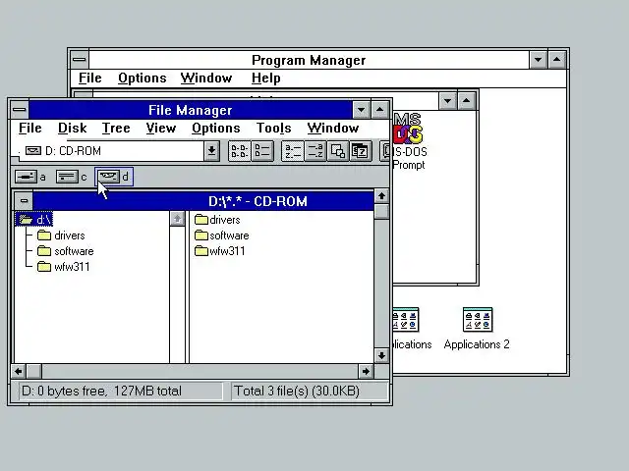The image size is (629, 471).
Task: Open File Manager's Window menu
Action: [333, 129]
